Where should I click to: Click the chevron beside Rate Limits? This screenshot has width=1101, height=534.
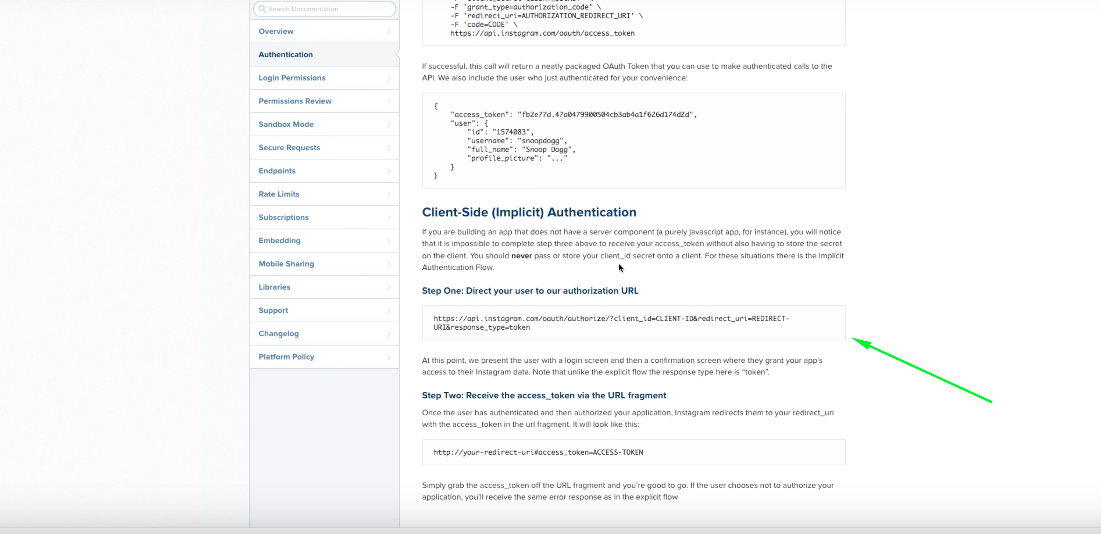point(388,194)
